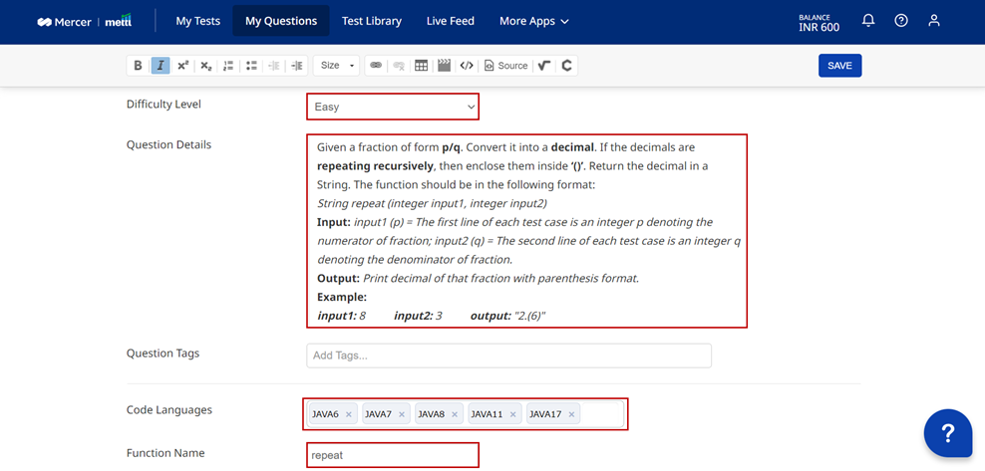Screen dimensions: 985x471
Task: Apply subscript formatting
Action: (x=205, y=66)
